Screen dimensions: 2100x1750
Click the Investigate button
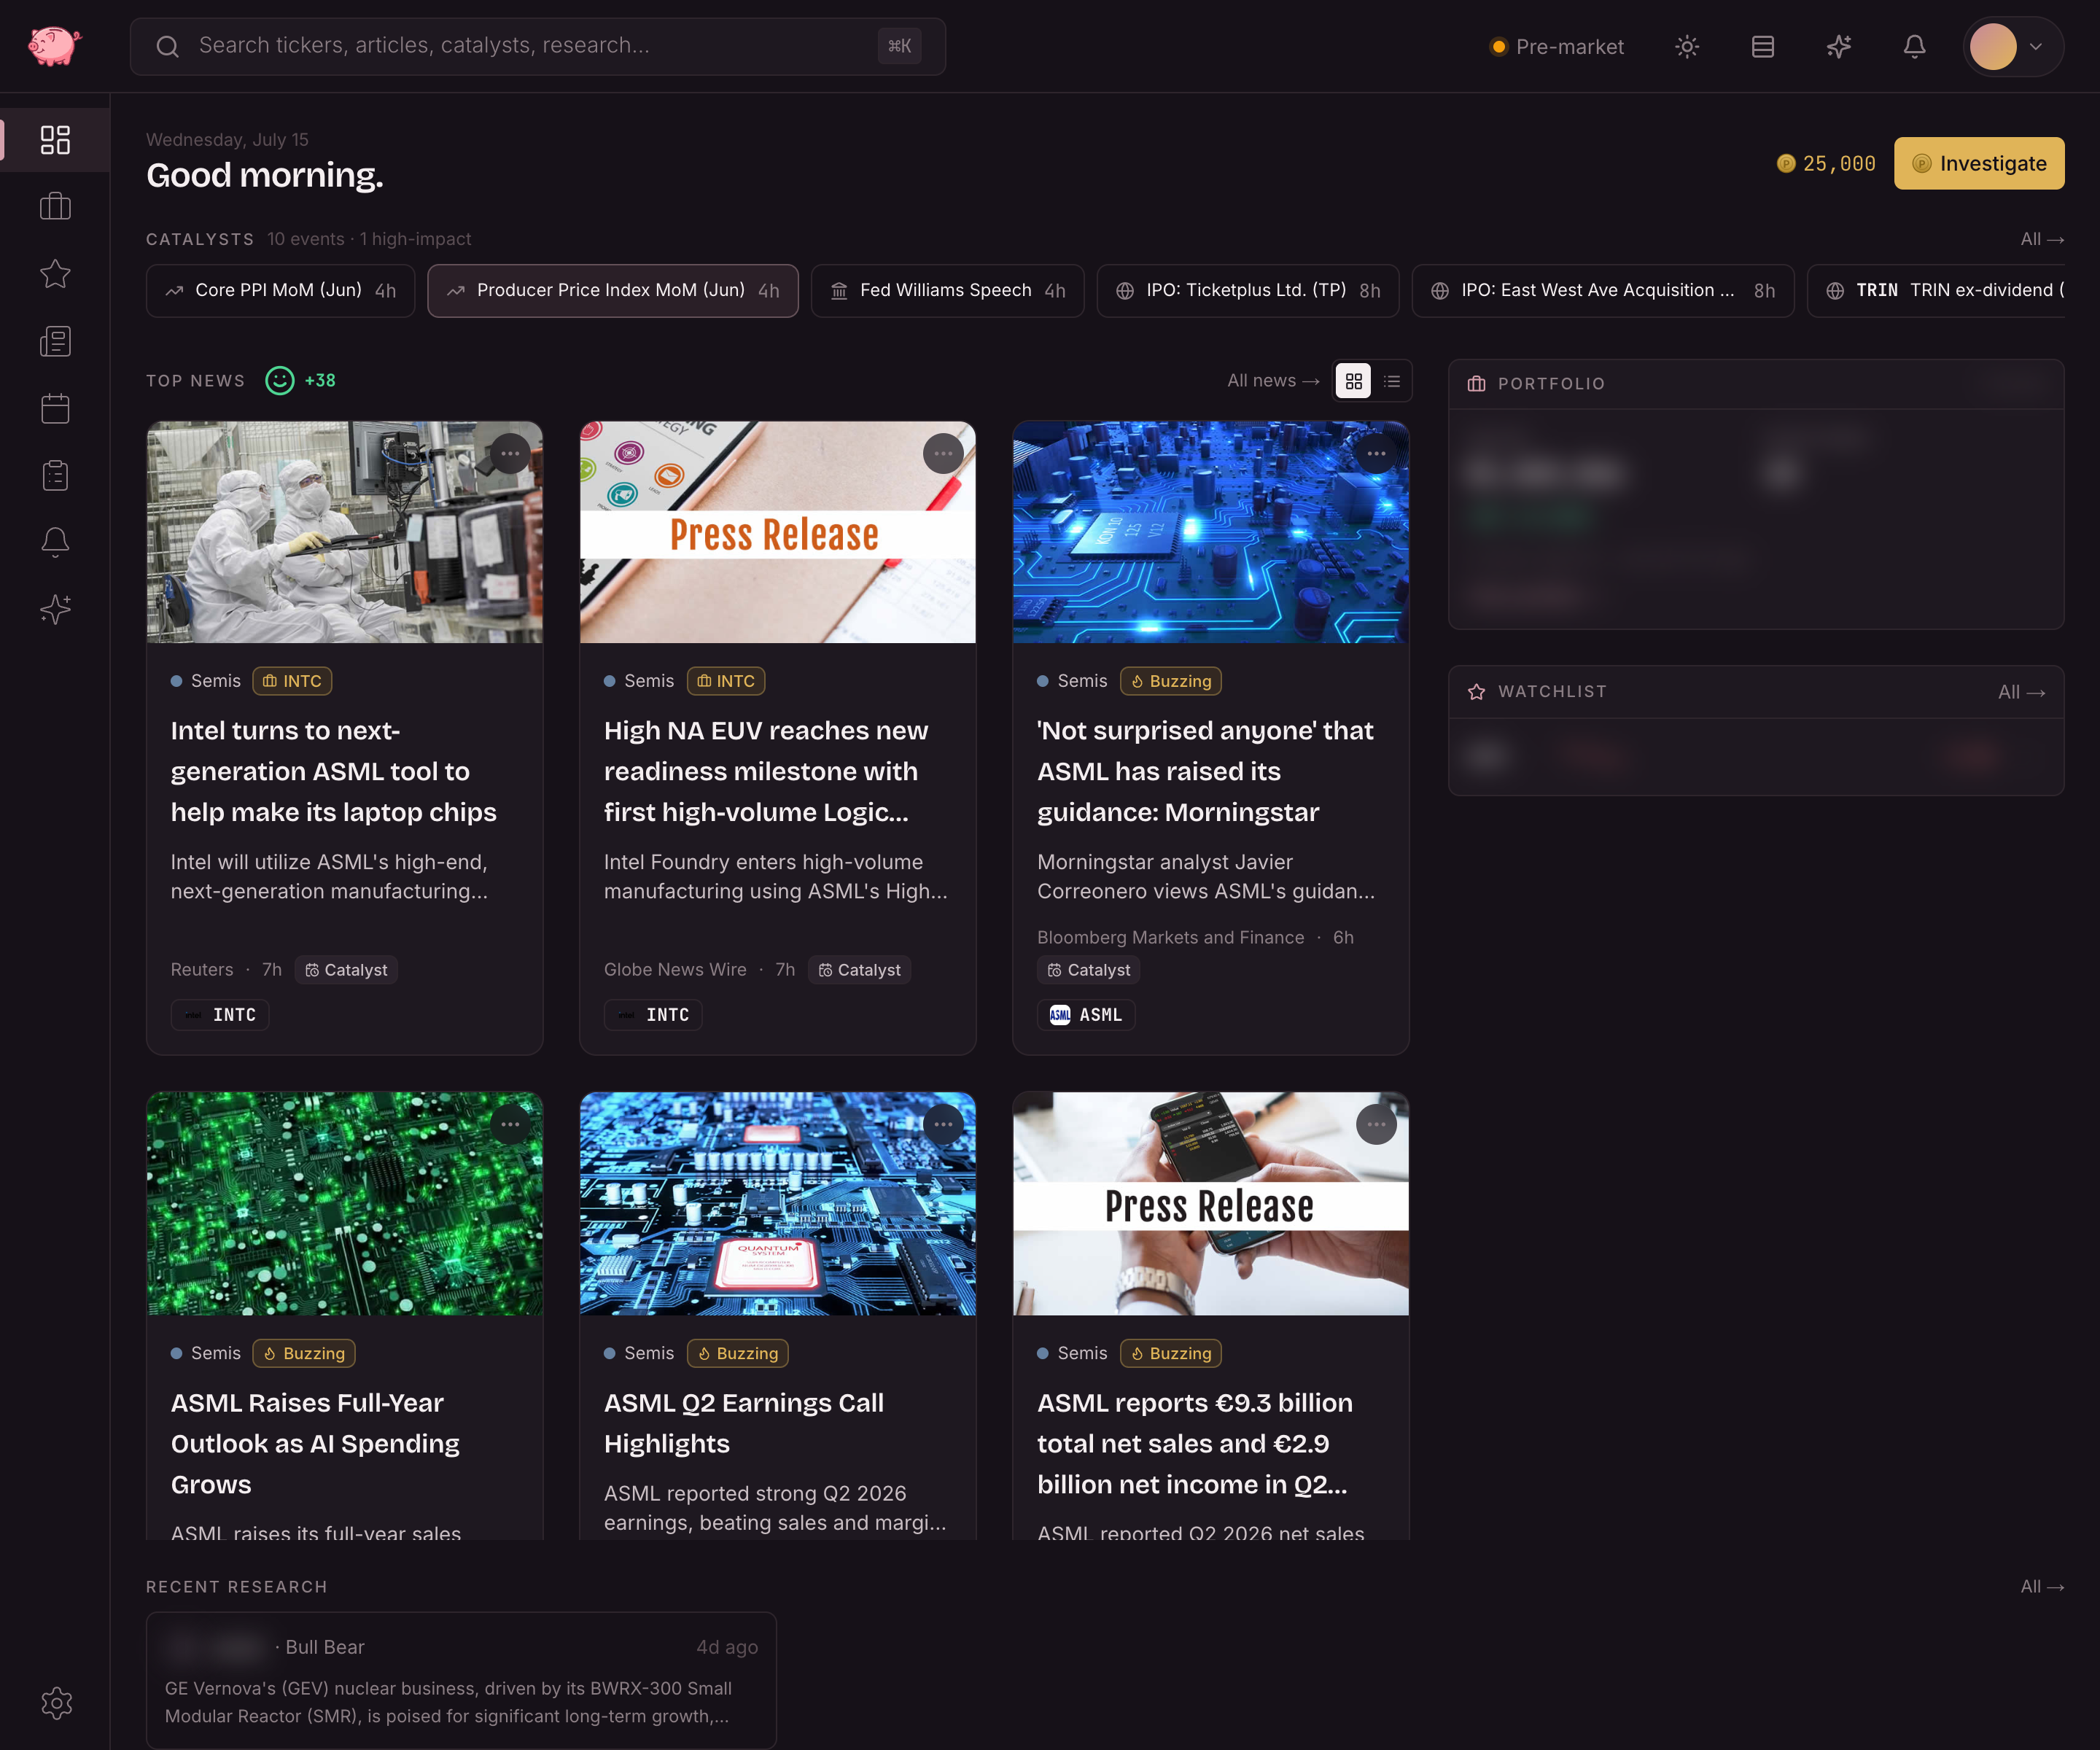[x=1979, y=164]
